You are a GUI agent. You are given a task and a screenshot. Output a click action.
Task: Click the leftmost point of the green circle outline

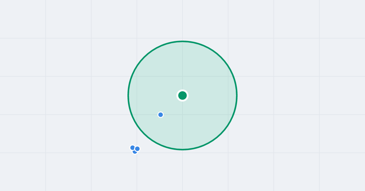tap(128, 95)
